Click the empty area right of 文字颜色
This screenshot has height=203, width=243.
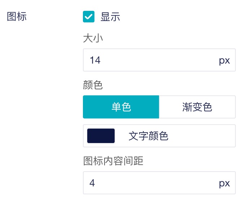[x=202, y=136]
